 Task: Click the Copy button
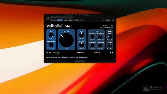(x=66, y=20)
